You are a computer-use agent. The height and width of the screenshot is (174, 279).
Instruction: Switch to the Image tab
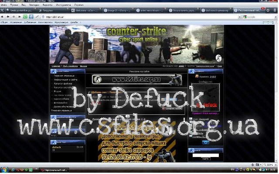pos(119,10)
